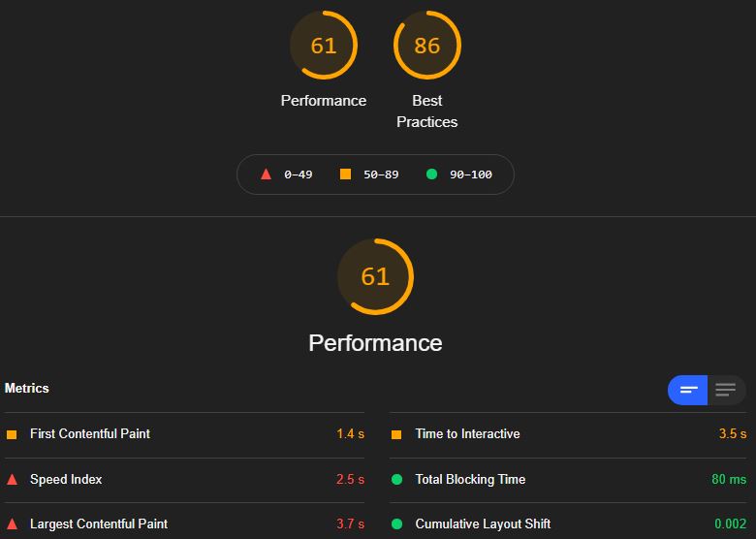
Task: Click the Best Practices score gauge
Action: pyautogui.click(x=427, y=46)
